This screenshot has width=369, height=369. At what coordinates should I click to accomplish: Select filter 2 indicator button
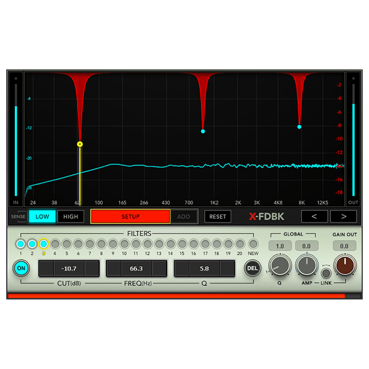(32, 244)
